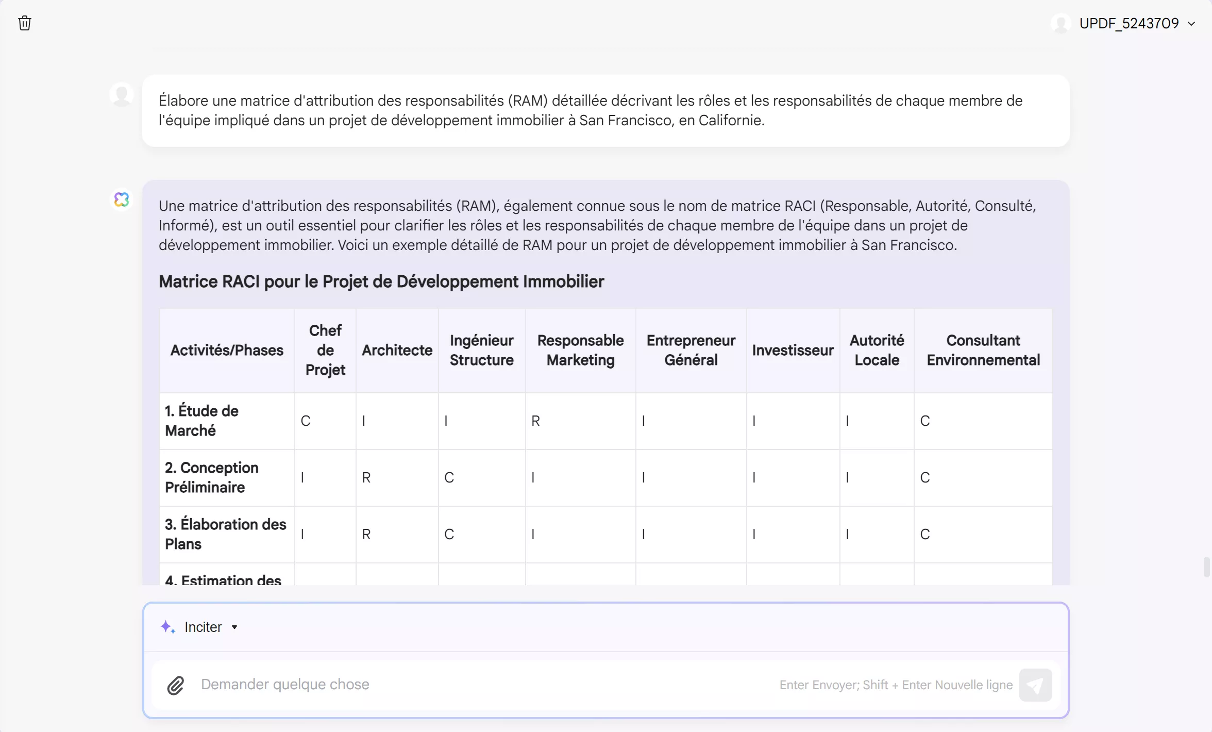
Task: Click the user avatar beside the question bubble
Action: pyautogui.click(x=122, y=94)
